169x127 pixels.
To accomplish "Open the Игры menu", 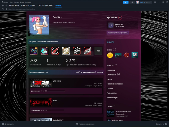I will point(22,2).
